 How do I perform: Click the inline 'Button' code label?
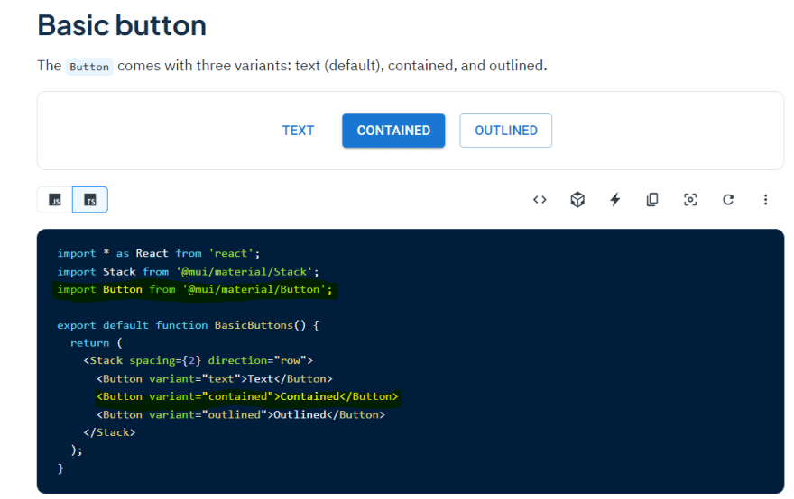point(89,67)
